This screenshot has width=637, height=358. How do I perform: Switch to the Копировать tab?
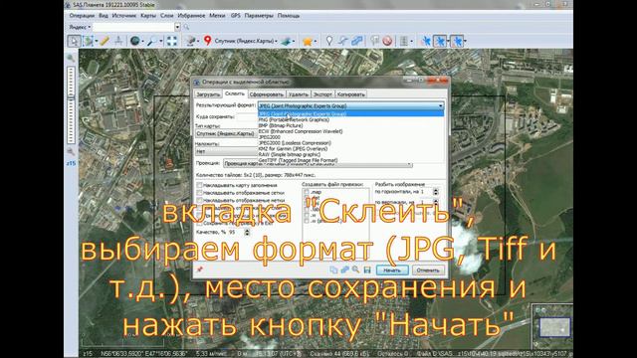[x=351, y=94]
